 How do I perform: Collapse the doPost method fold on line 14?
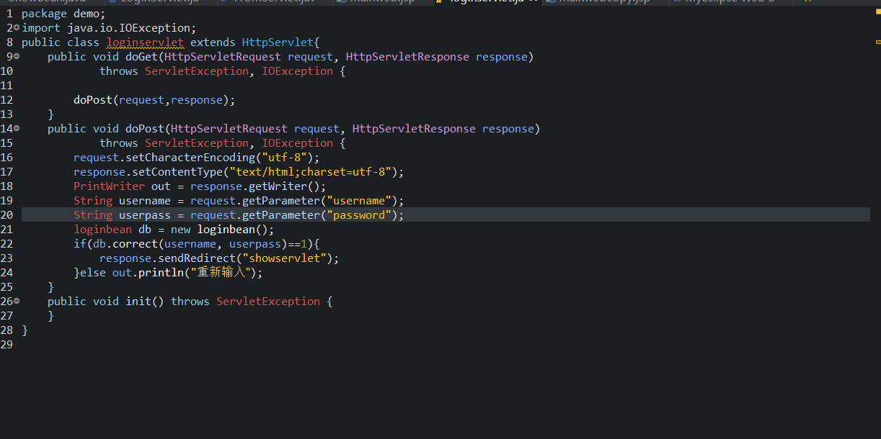point(17,128)
